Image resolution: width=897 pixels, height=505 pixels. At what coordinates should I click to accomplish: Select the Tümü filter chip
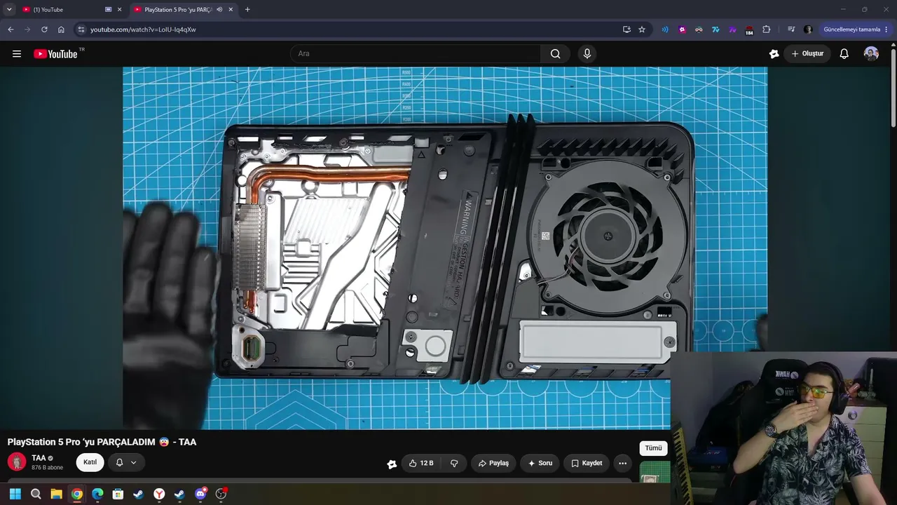[653, 448]
